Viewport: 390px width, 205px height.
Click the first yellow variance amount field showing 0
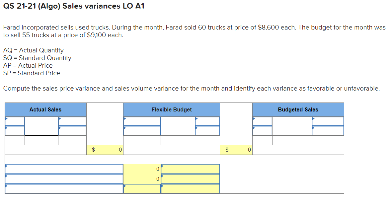tap(143, 169)
